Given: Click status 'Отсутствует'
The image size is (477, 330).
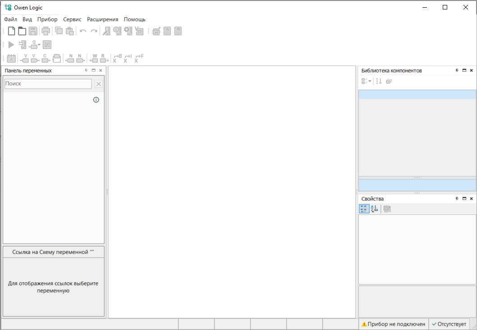Looking at the screenshot, I should point(449,324).
